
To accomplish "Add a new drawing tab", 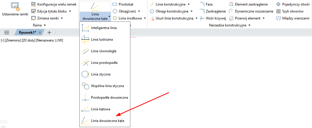I will click(49, 33).
